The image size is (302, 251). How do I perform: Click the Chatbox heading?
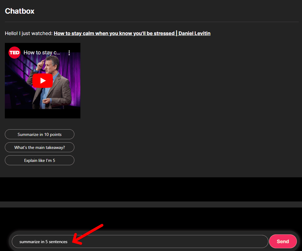20,11
